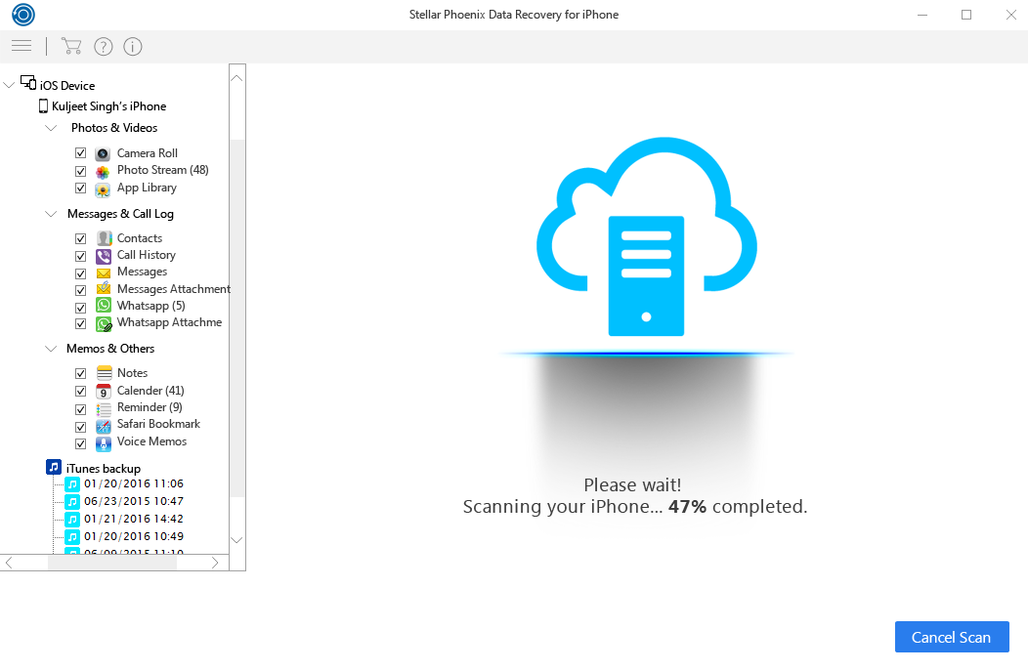The image size is (1028, 671).
Task: Select Kuljeet Singh's iPhone
Action: pyautogui.click(x=108, y=106)
